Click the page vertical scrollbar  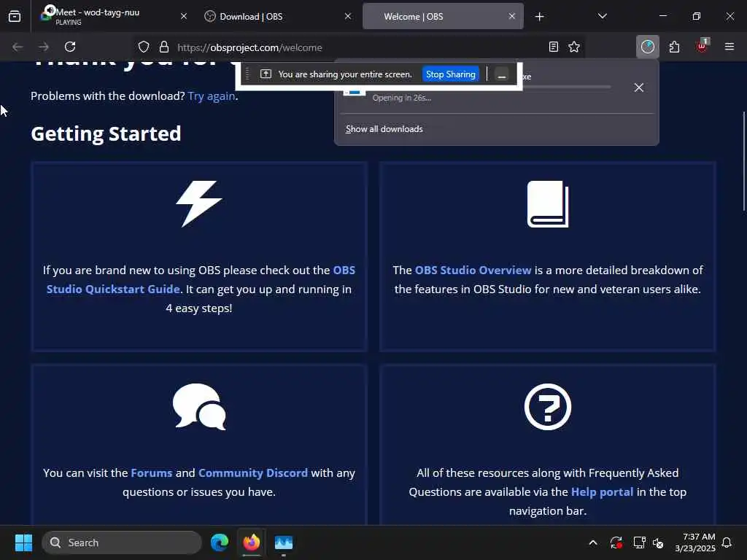(743, 161)
